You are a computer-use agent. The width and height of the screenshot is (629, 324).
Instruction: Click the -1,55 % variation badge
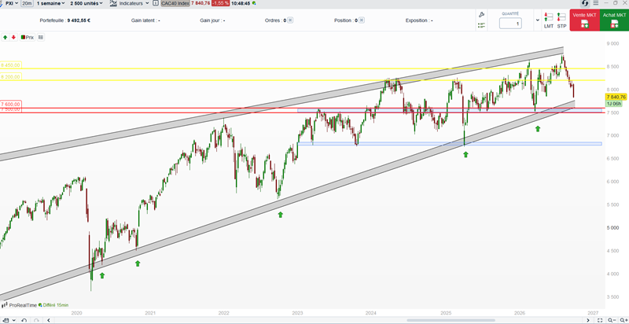(221, 3)
